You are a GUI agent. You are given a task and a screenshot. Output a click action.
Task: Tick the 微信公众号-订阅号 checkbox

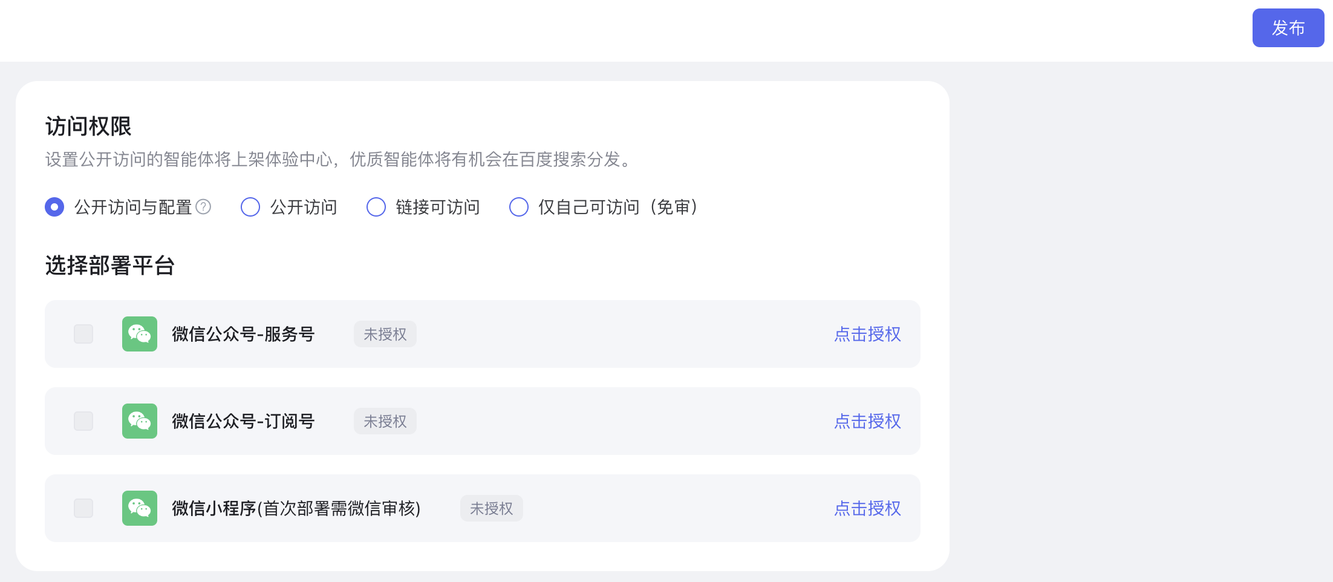[x=83, y=421]
